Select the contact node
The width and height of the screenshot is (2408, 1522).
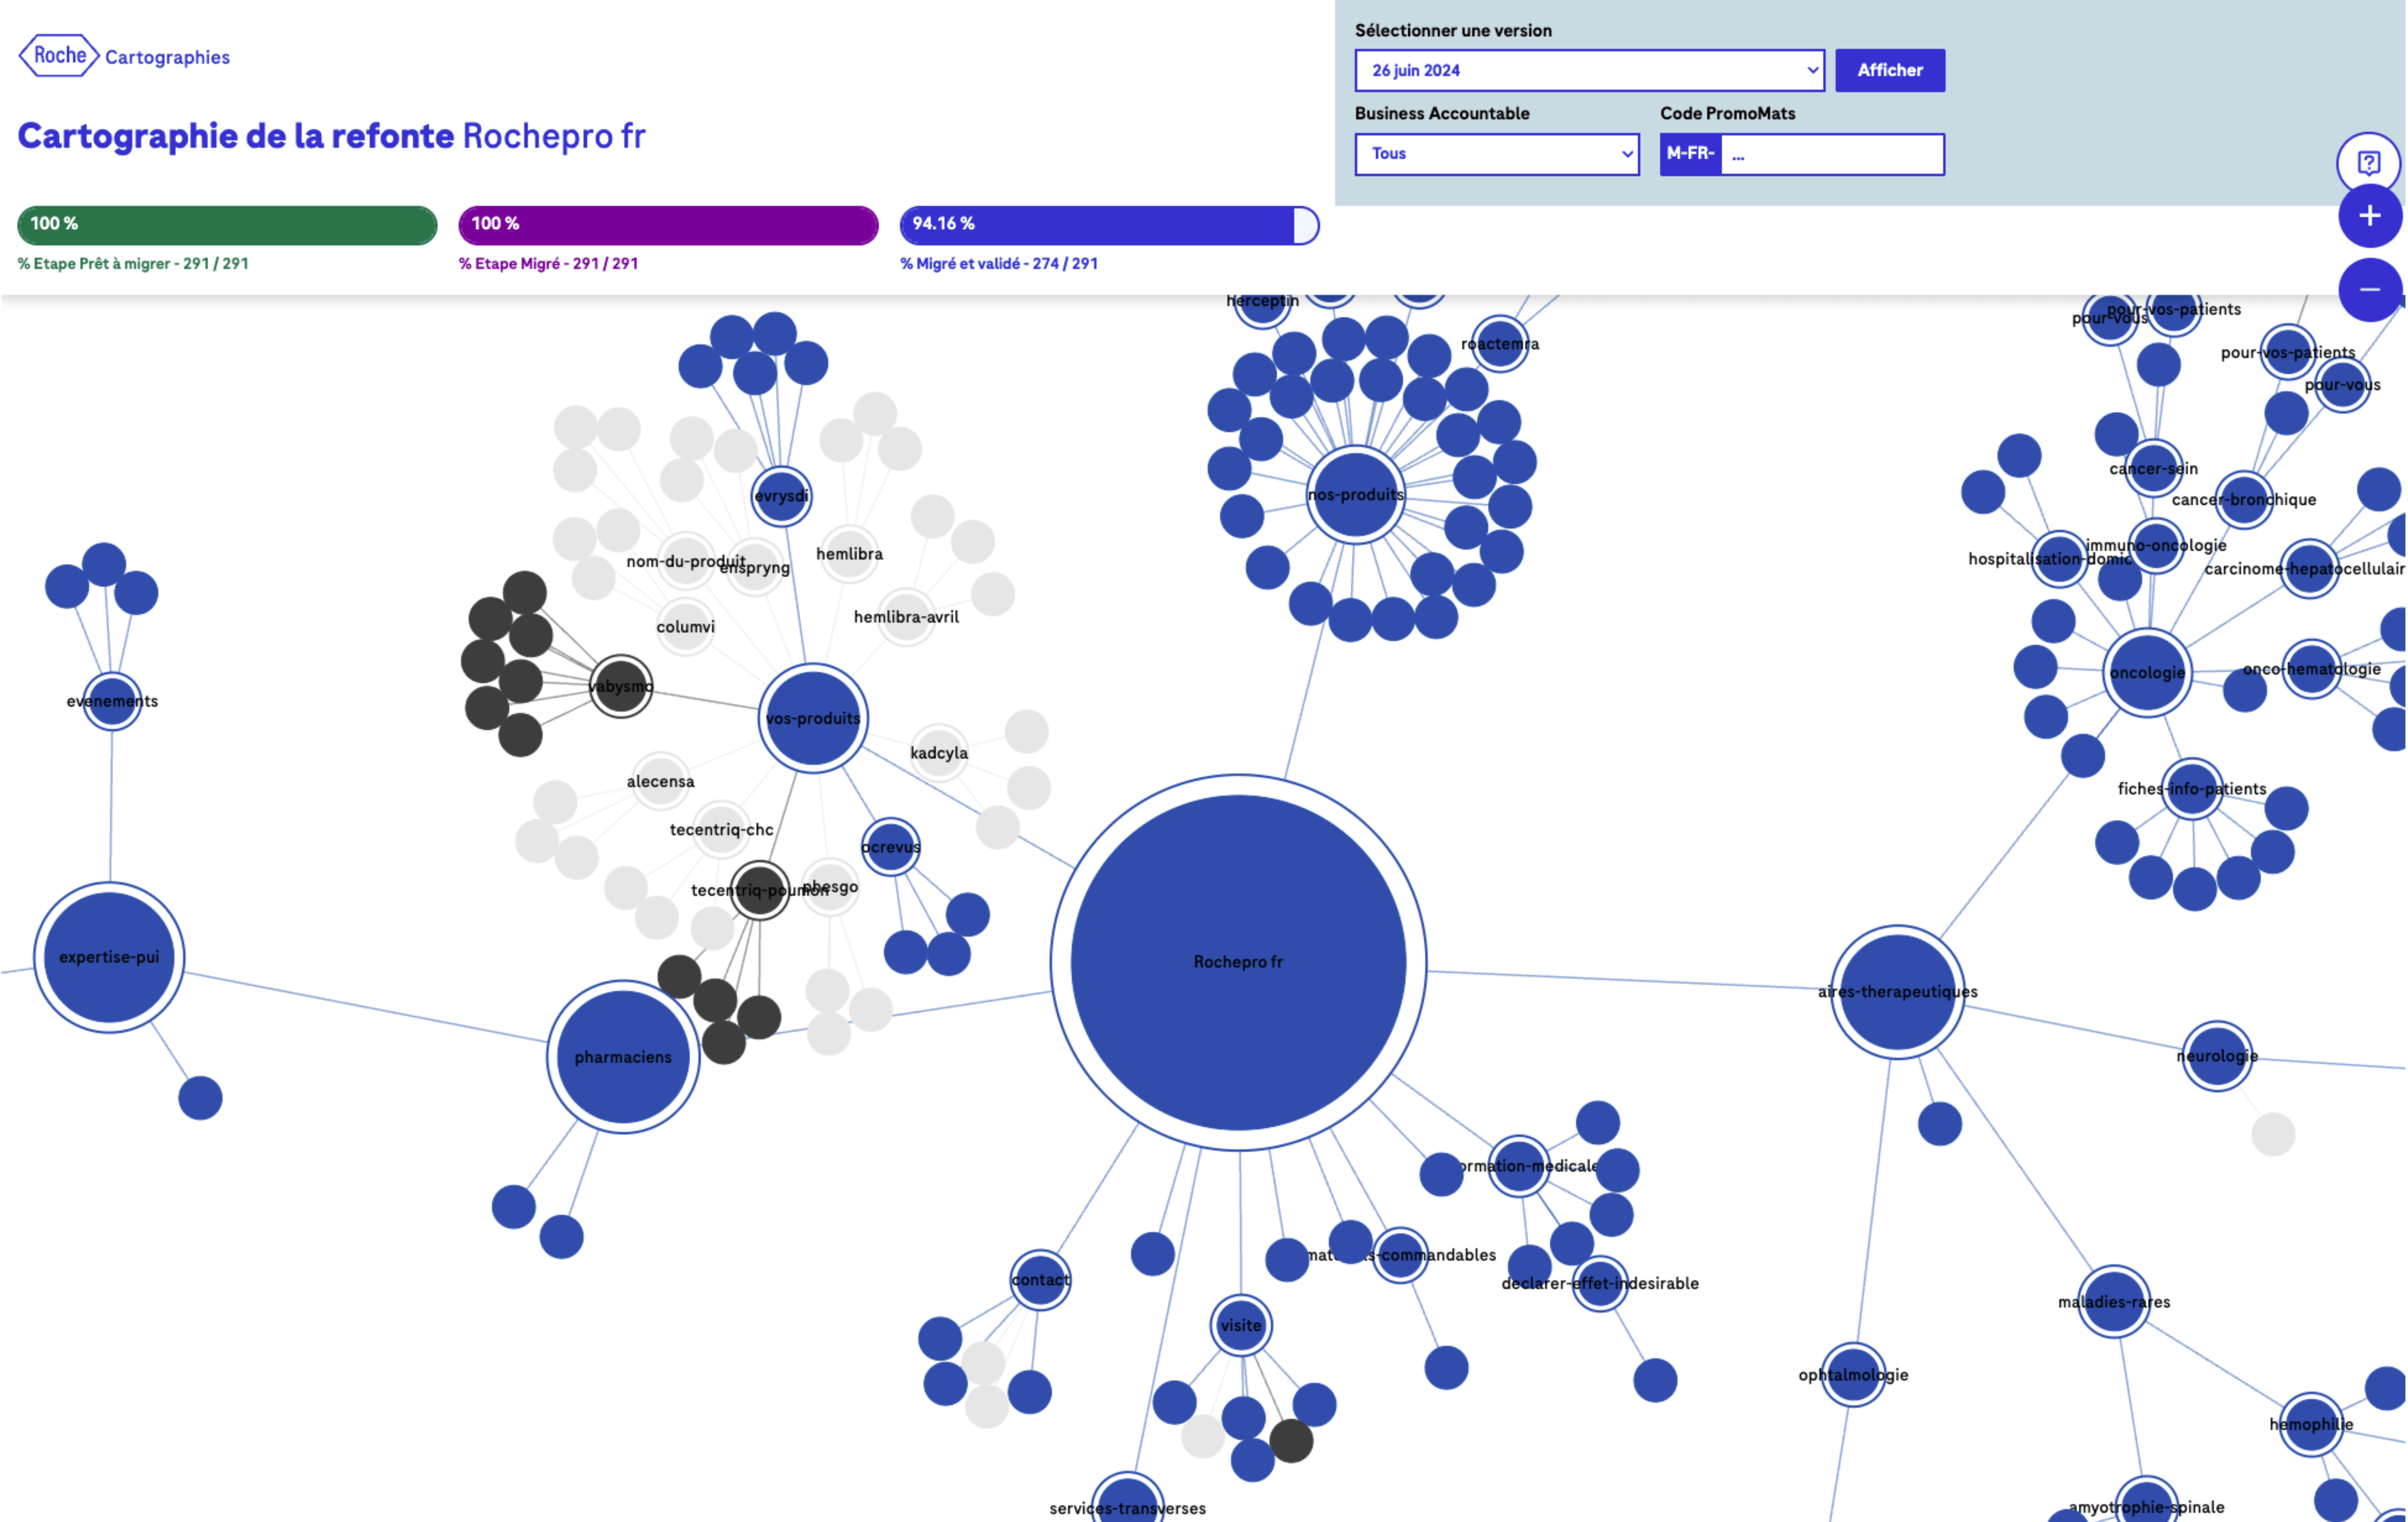1040,1280
